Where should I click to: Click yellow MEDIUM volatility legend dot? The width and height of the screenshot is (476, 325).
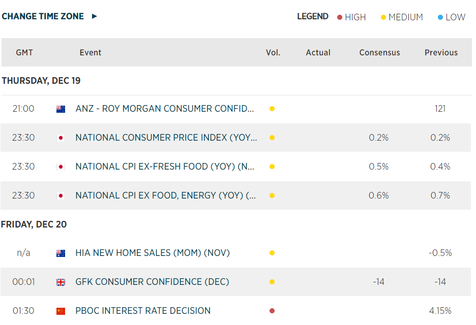click(383, 17)
